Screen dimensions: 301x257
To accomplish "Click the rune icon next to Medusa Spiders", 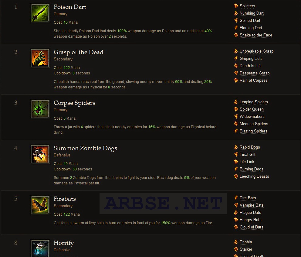I will pyautogui.click(x=236, y=124).
